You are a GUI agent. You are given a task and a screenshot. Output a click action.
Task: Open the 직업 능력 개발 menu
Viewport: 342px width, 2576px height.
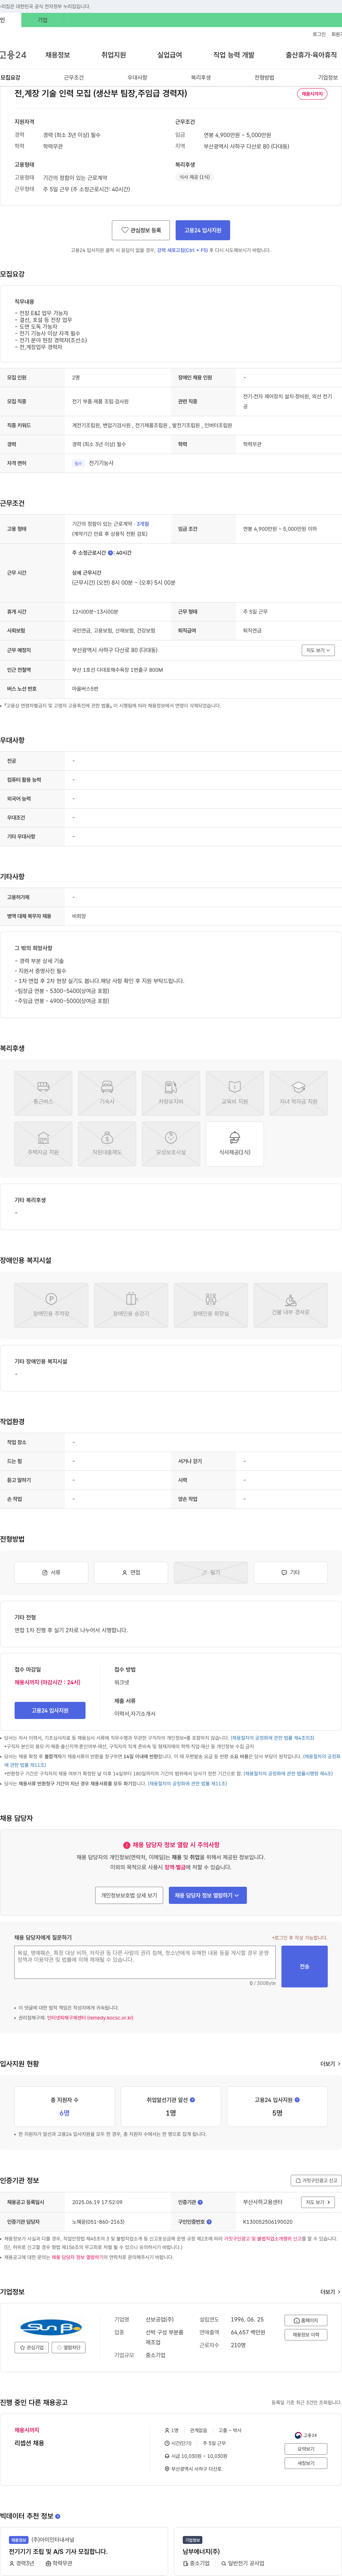(233, 55)
